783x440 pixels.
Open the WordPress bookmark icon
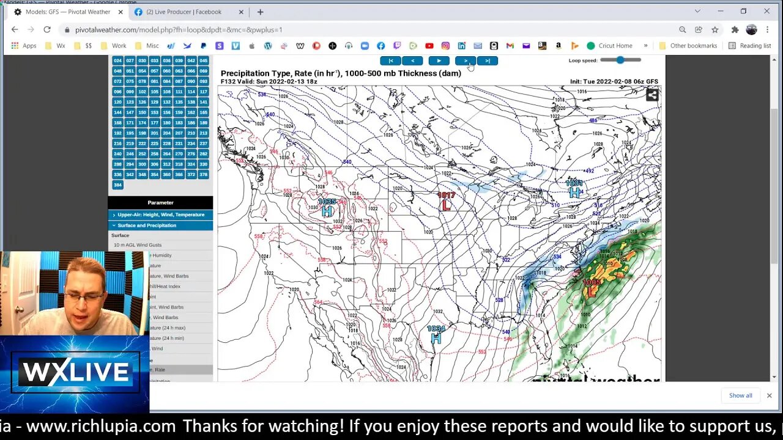[x=268, y=46]
